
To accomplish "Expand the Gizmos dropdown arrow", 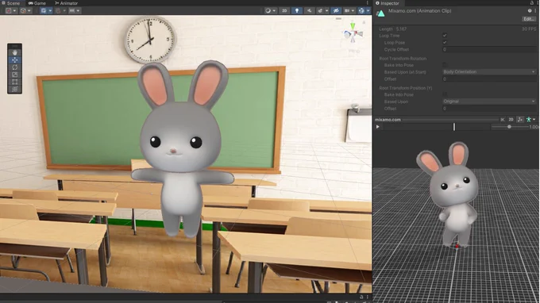I will [368, 10].
